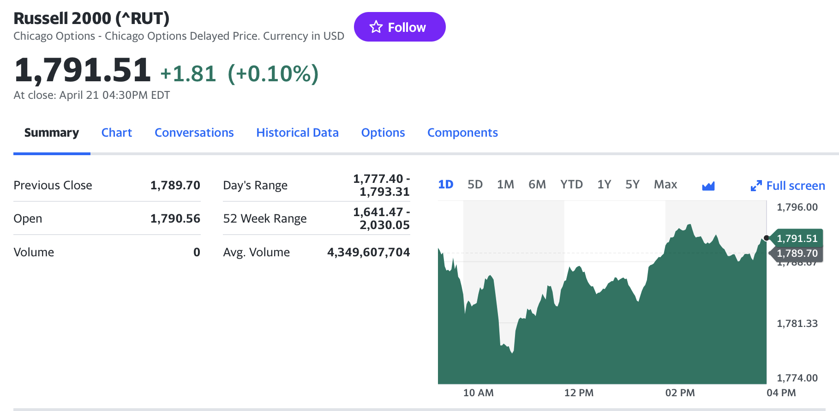Click the 1,774.00 y-axis label

[x=797, y=378]
